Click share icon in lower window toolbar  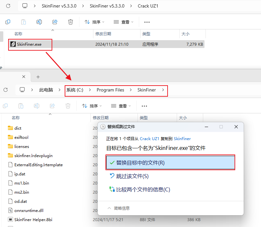point(52,106)
